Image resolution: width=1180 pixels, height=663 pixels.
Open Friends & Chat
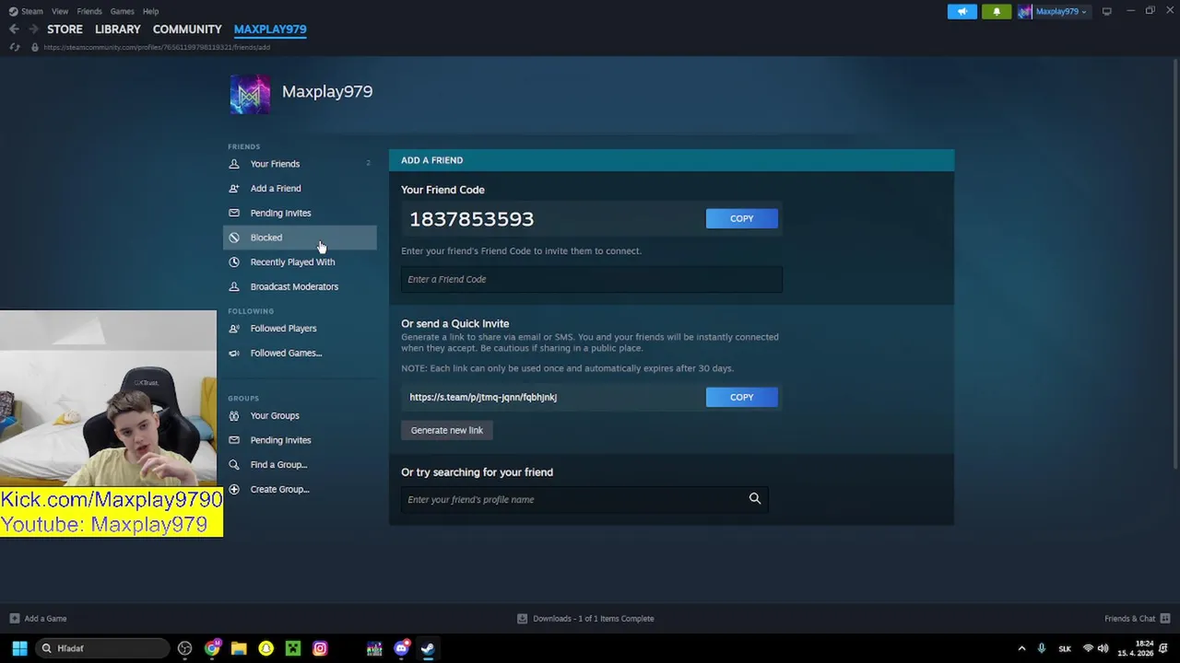(x=1137, y=619)
